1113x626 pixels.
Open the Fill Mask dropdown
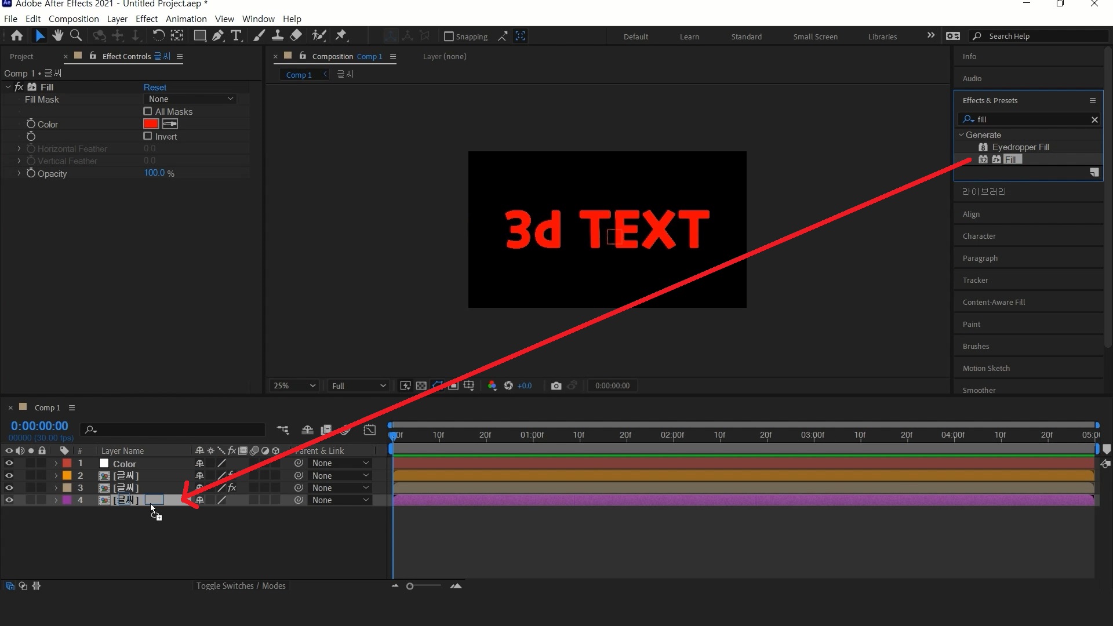(190, 99)
